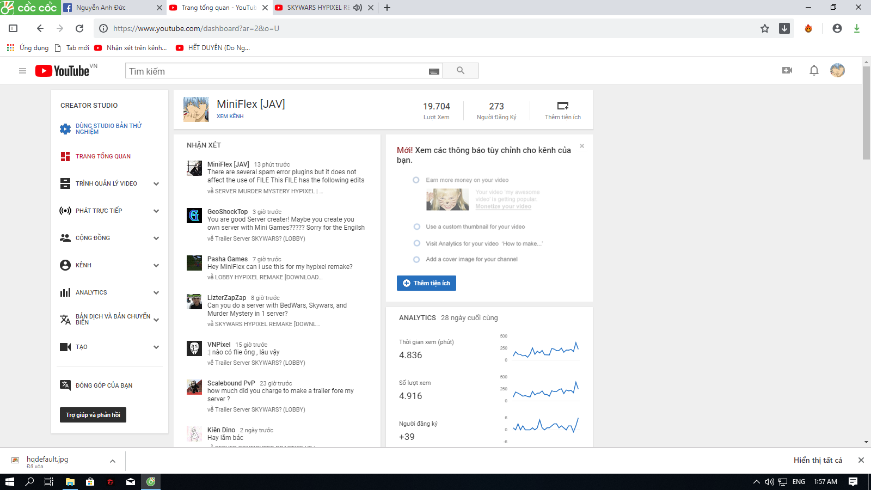
Task: Open File Explorer from taskbar
Action: [x=70, y=482]
